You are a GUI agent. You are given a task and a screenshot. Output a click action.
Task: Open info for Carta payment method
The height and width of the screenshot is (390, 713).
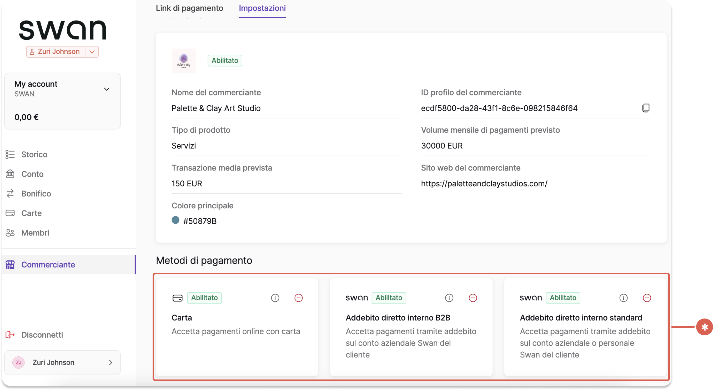[x=275, y=298]
